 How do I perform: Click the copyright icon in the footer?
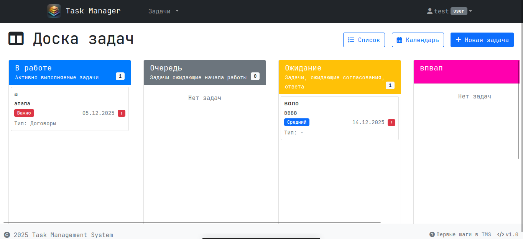point(7,235)
